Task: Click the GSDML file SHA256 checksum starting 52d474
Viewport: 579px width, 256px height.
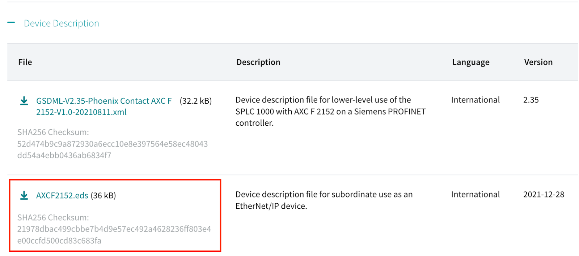Action: coord(113,149)
